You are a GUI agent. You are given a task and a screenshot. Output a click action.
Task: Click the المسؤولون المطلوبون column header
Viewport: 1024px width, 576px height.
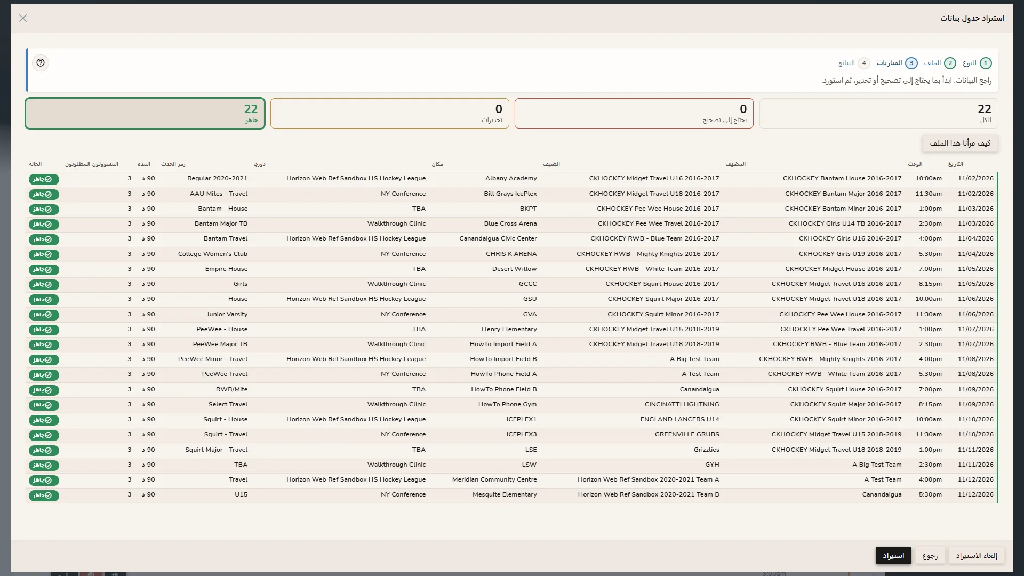92,164
